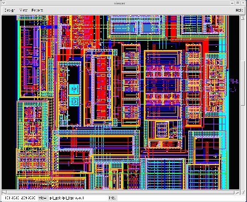
Task: Close the viewer window
Action: coord(244,3)
